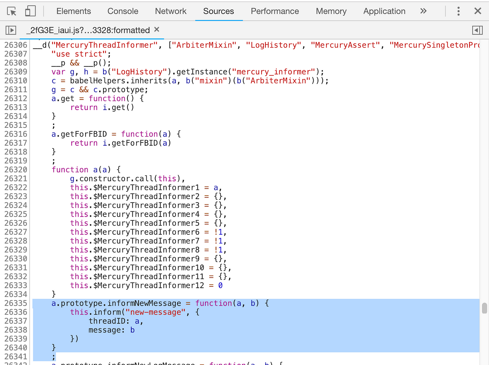
Task: Click g = c && c.prototype line
Action: tap(100, 90)
